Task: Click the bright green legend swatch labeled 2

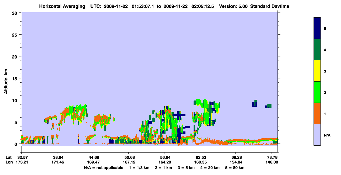Action: 317,92
